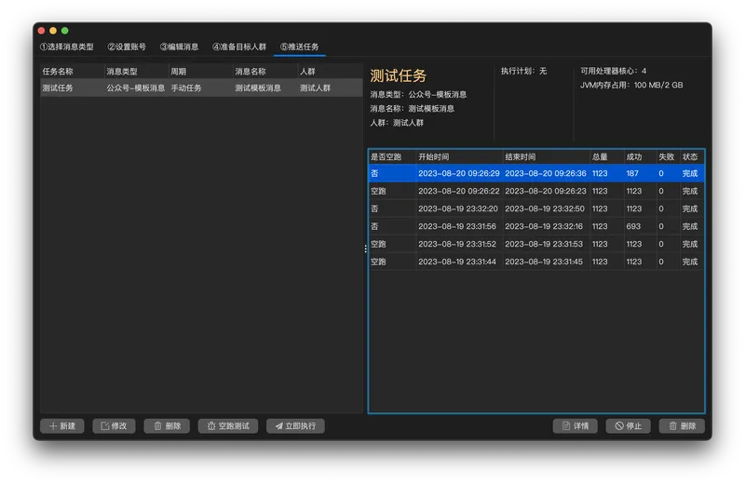Viewport: 745px width, 484px height.
Task: Open 详情 for the selected record
Action: (x=576, y=426)
